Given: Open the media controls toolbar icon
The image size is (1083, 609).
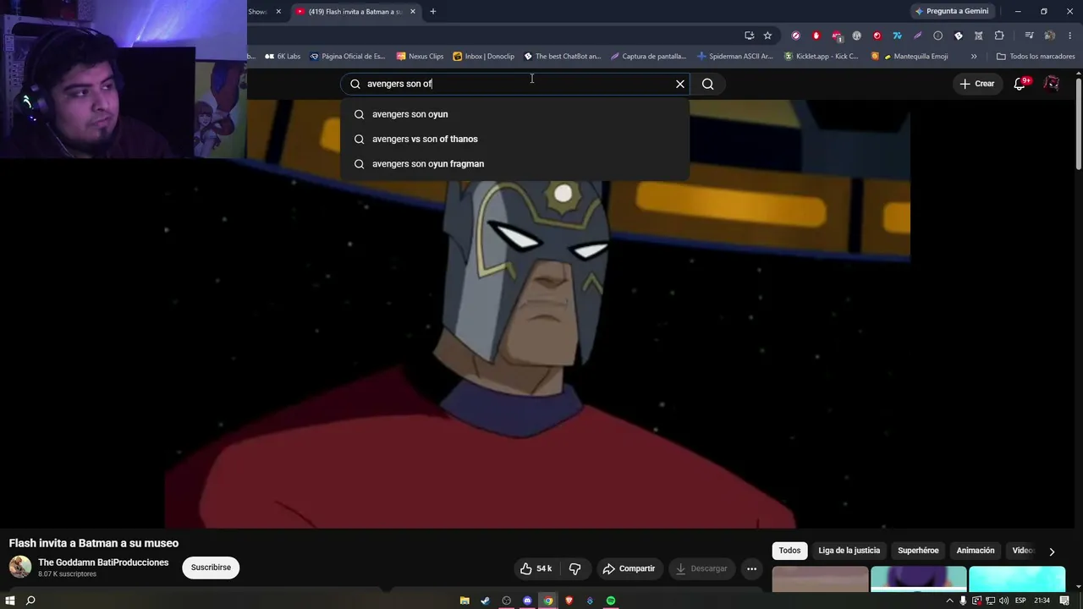Looking at the screenshot, I should pos(1029,36).
